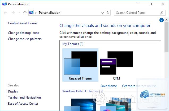Screen dimensions: 169x111
Task: Click the vertical scrollbar up arrow
Action: tap(166, 20)
